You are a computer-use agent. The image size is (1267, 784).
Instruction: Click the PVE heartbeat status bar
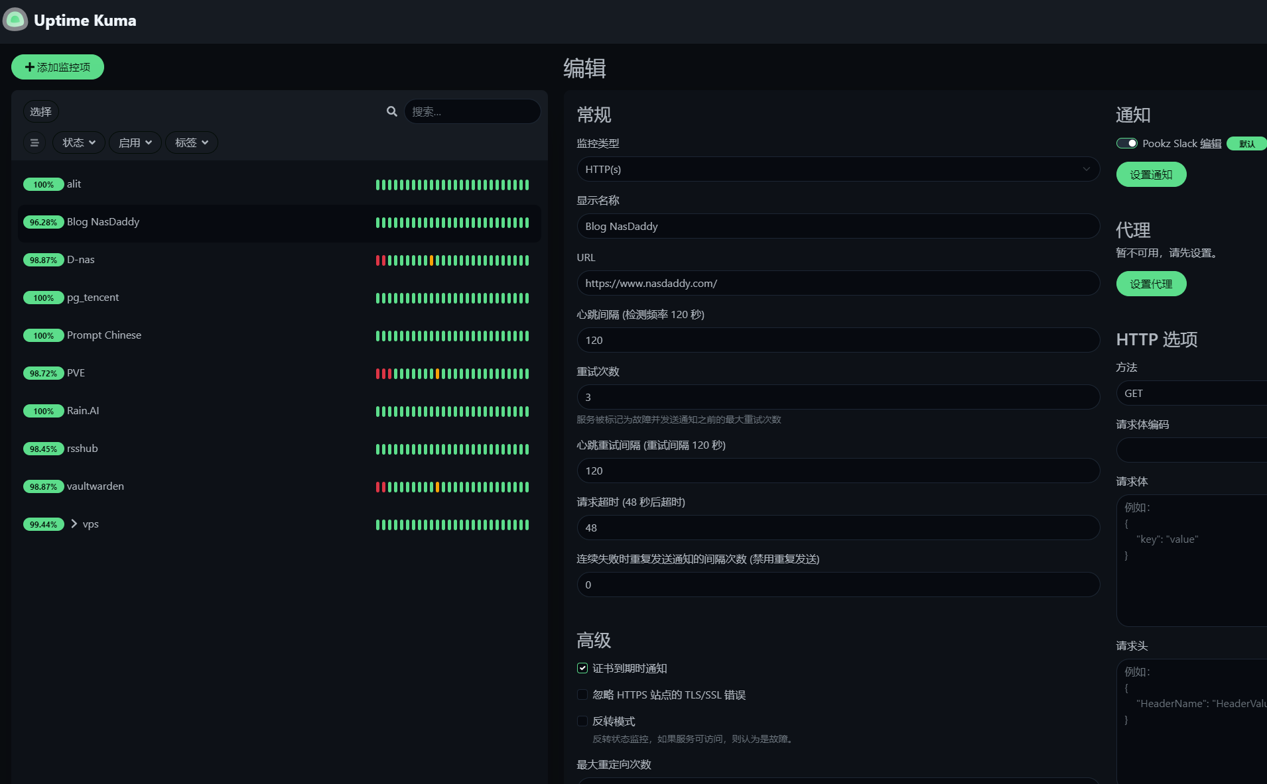(x=452, y=374)
